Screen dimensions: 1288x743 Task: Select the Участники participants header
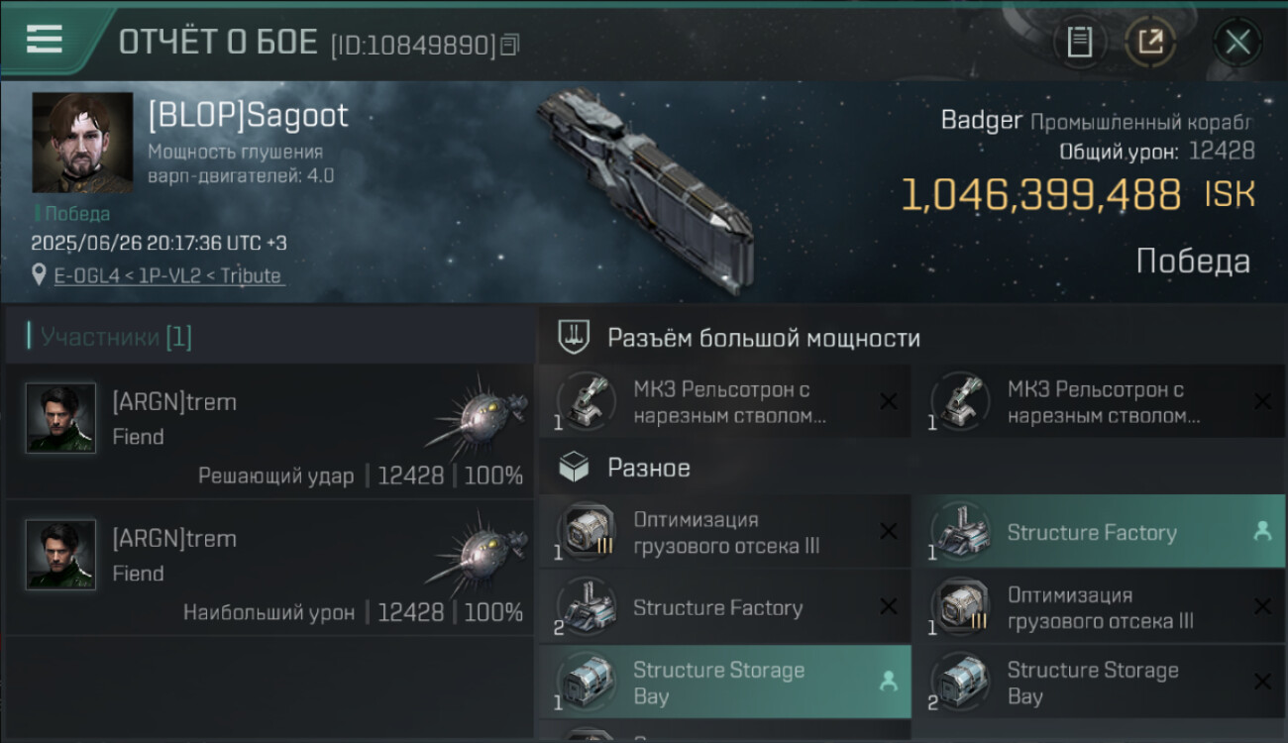[116, 337]
